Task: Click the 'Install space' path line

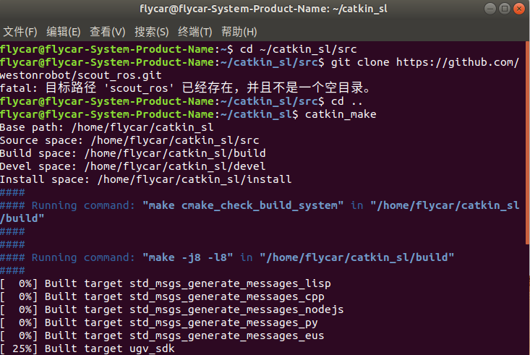Action: pos(146,179)
